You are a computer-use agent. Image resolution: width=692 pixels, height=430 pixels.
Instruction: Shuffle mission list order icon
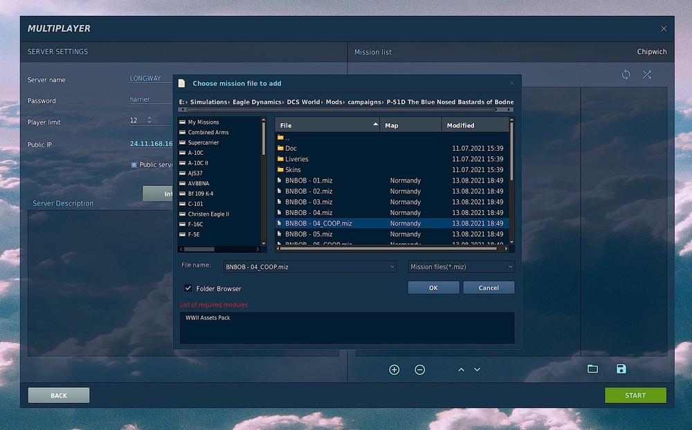pyautogui.click(x=647, y=75)
